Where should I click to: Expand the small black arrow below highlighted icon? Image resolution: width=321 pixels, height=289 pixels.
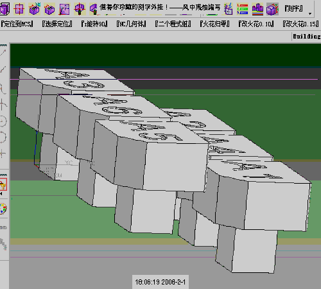[x=1, y=194]
